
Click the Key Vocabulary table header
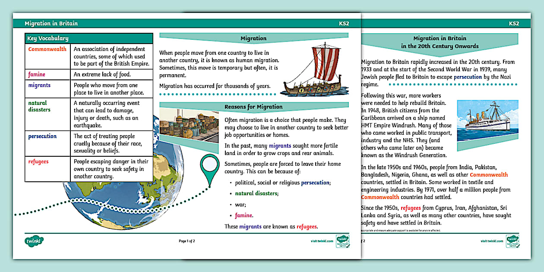click(89, 38)
